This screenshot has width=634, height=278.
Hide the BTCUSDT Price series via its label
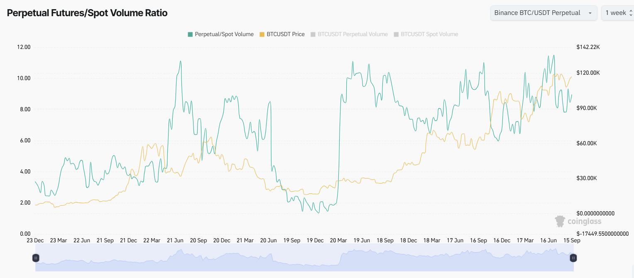coord(286,34)
